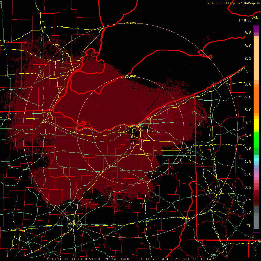The image size is (261, 261).
Task: Pick the orange segment of the color bar
Action: 256,100
